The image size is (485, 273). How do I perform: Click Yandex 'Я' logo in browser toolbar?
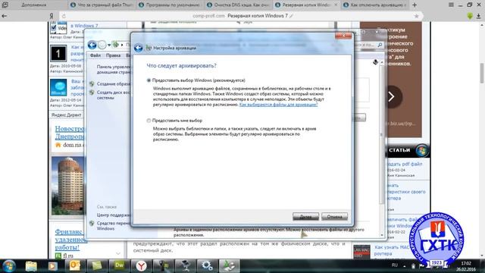coord(52,16)
